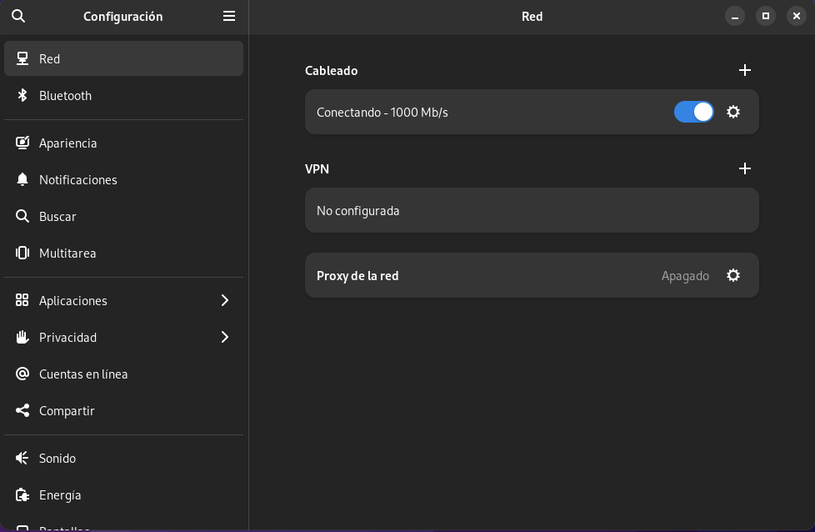The width and height of the screenshot is (815, 532).
Task: Click the Bluetooth icon in sidebar
Action: point(22,96)
